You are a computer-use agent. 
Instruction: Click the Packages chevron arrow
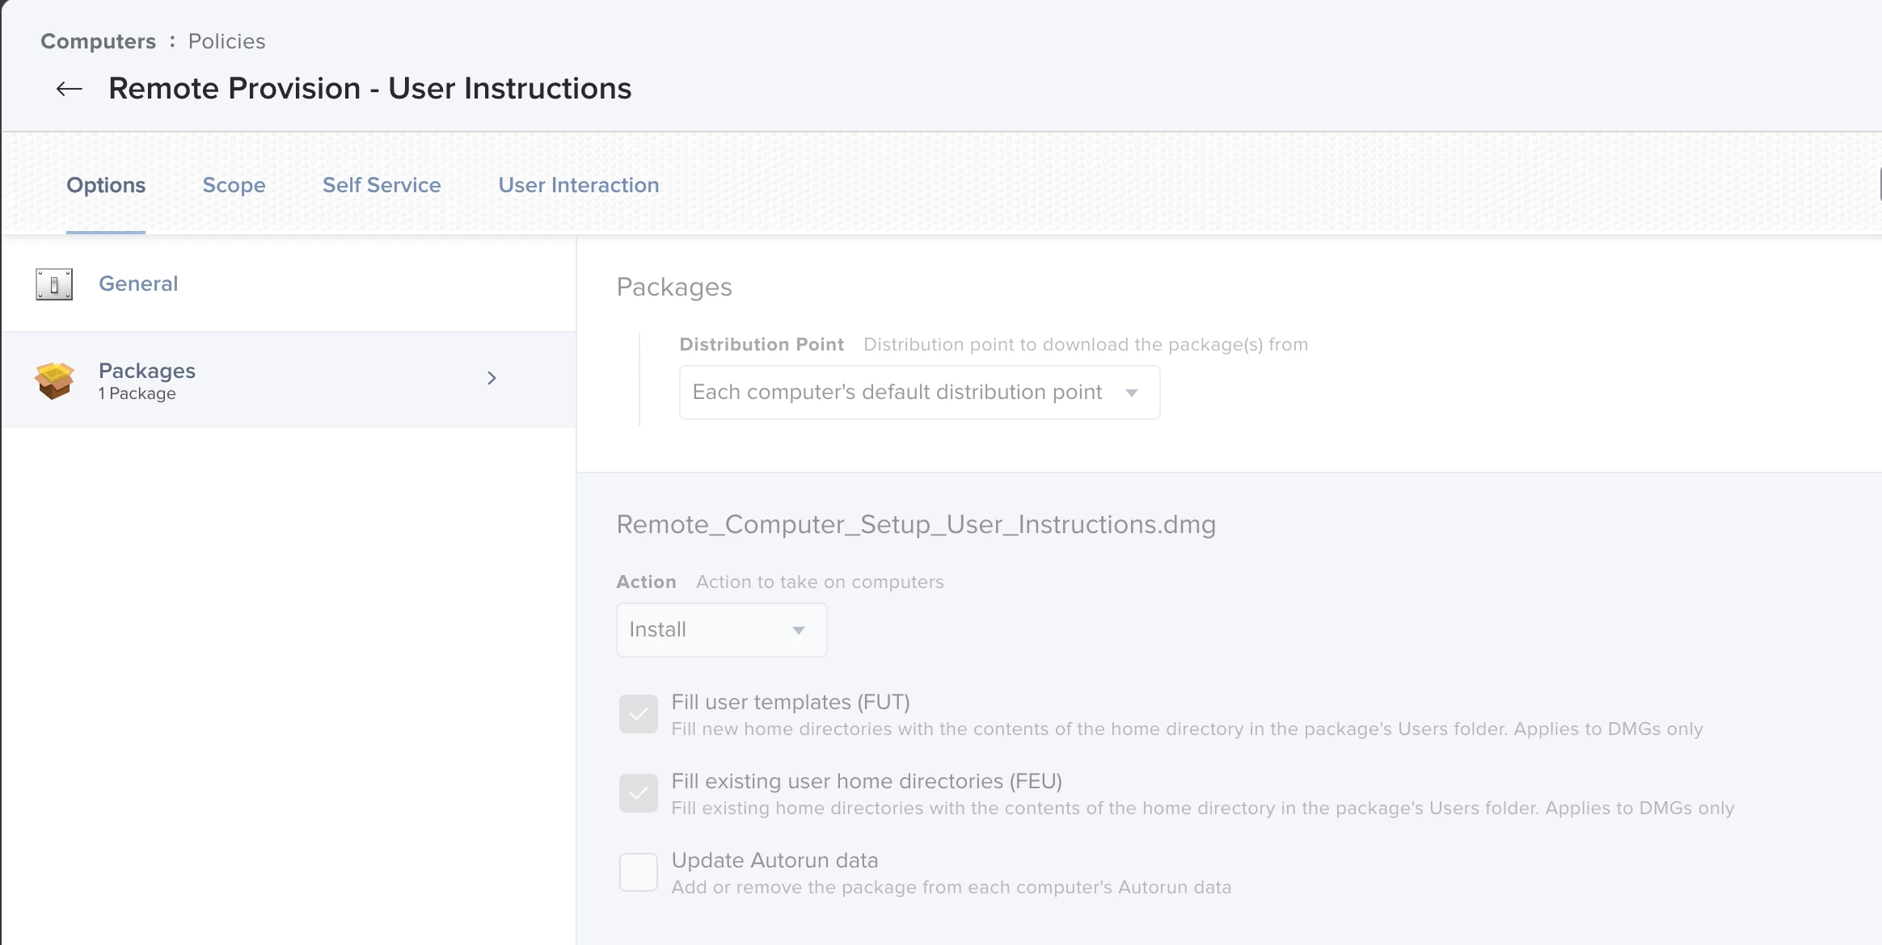[x=492, y=378]
